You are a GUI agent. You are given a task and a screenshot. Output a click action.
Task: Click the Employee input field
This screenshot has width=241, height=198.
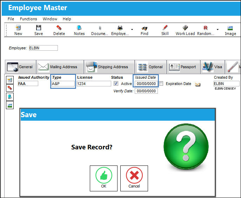click(43, 48)
